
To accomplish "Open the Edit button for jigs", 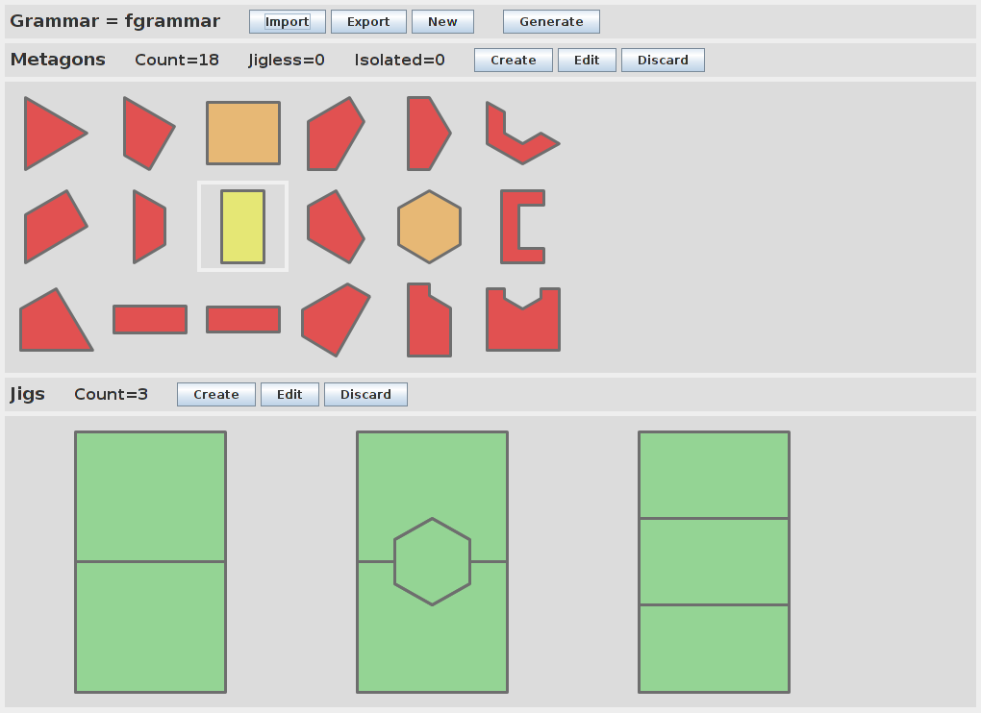I will click(289, 395).
